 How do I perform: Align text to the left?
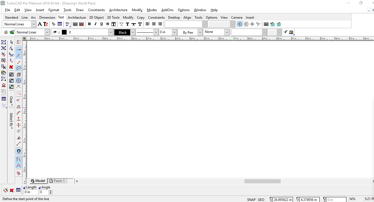pyautogui.click(x=148, y=24)
